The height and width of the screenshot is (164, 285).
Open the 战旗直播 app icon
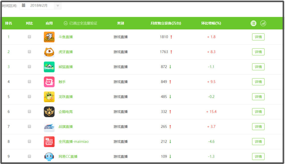(x=49, y=127)
